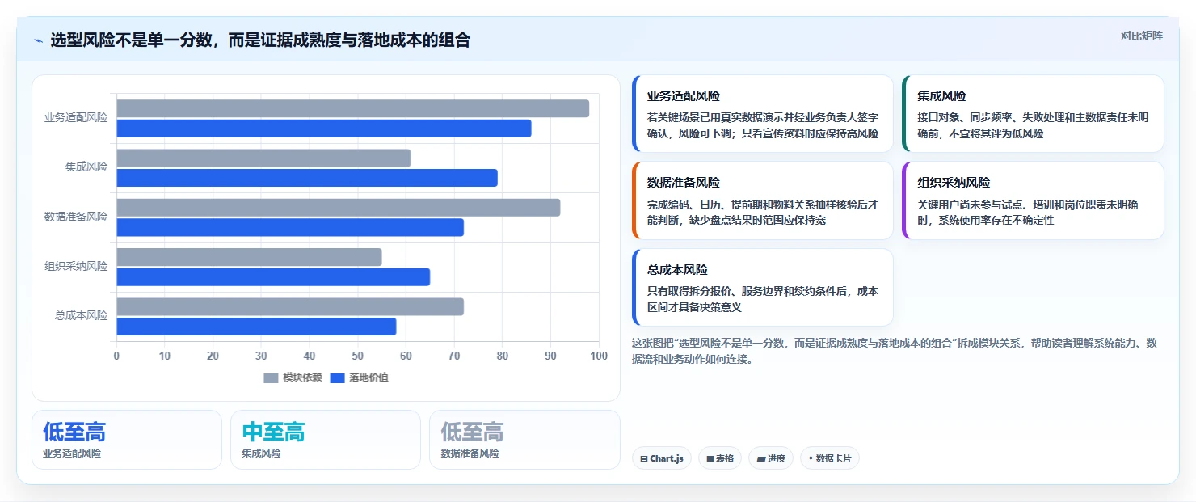Click the x-axis tick label 0
1196x502 pixels.
(x=116, y=356)
